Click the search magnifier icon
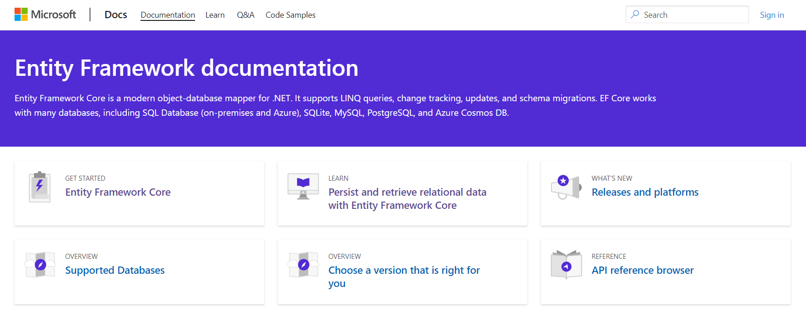Screen dimensions: 806x316 [635, 15]
